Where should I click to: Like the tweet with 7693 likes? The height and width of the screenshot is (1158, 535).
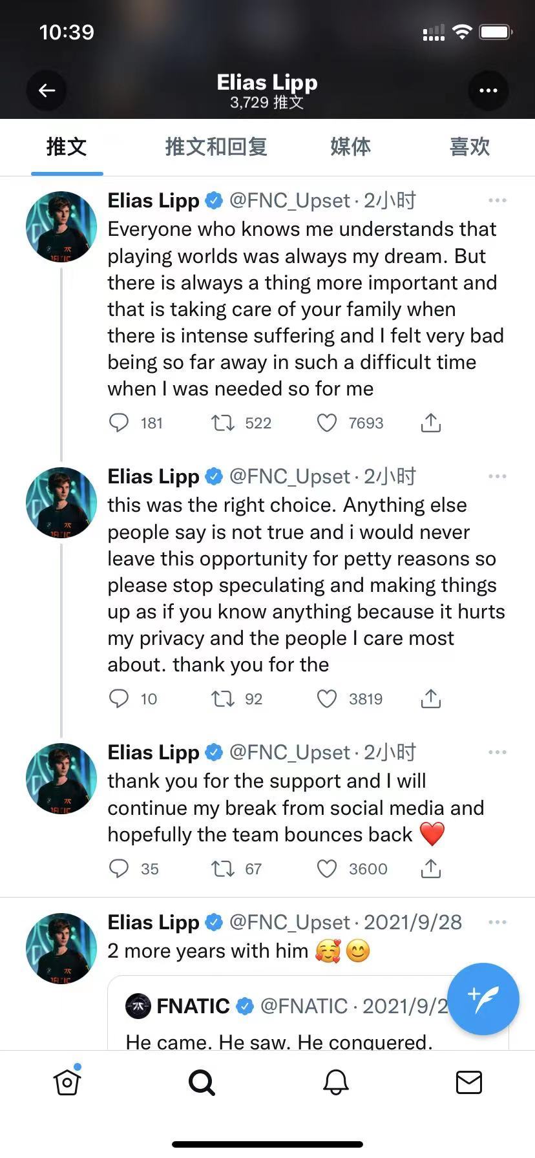tap(327, 423)
